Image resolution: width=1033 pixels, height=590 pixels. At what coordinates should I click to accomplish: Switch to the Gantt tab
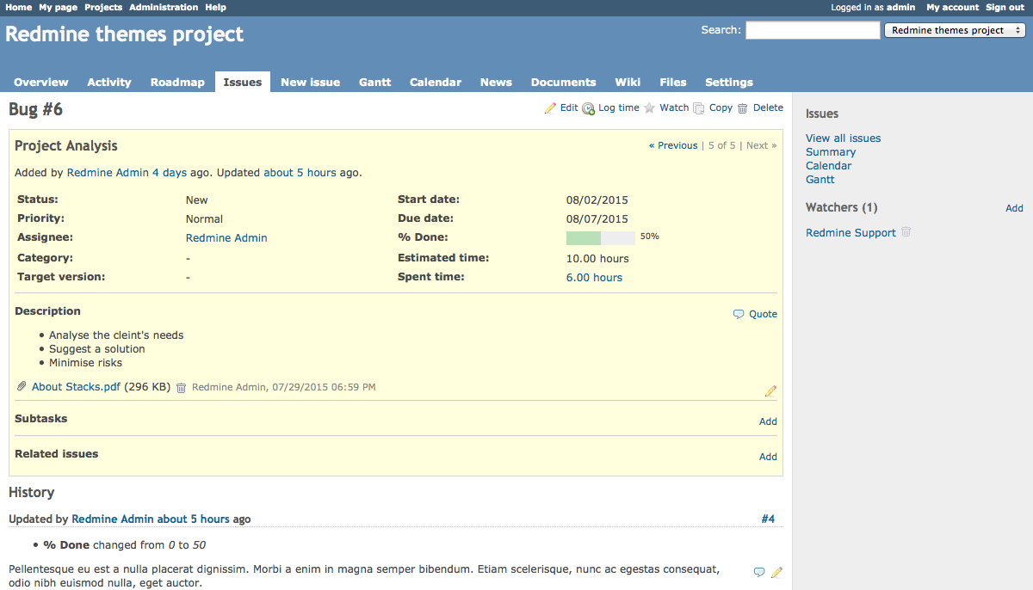tap(375, 83)
